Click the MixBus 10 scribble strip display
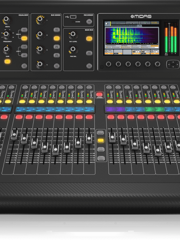The height and width of the screenshot is (241, 180). (31, 109)
